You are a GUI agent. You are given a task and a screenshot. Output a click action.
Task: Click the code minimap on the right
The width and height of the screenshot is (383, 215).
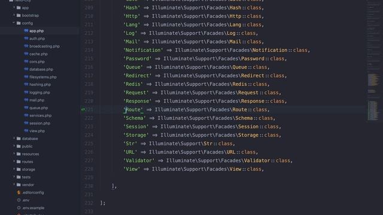(373, 61)
